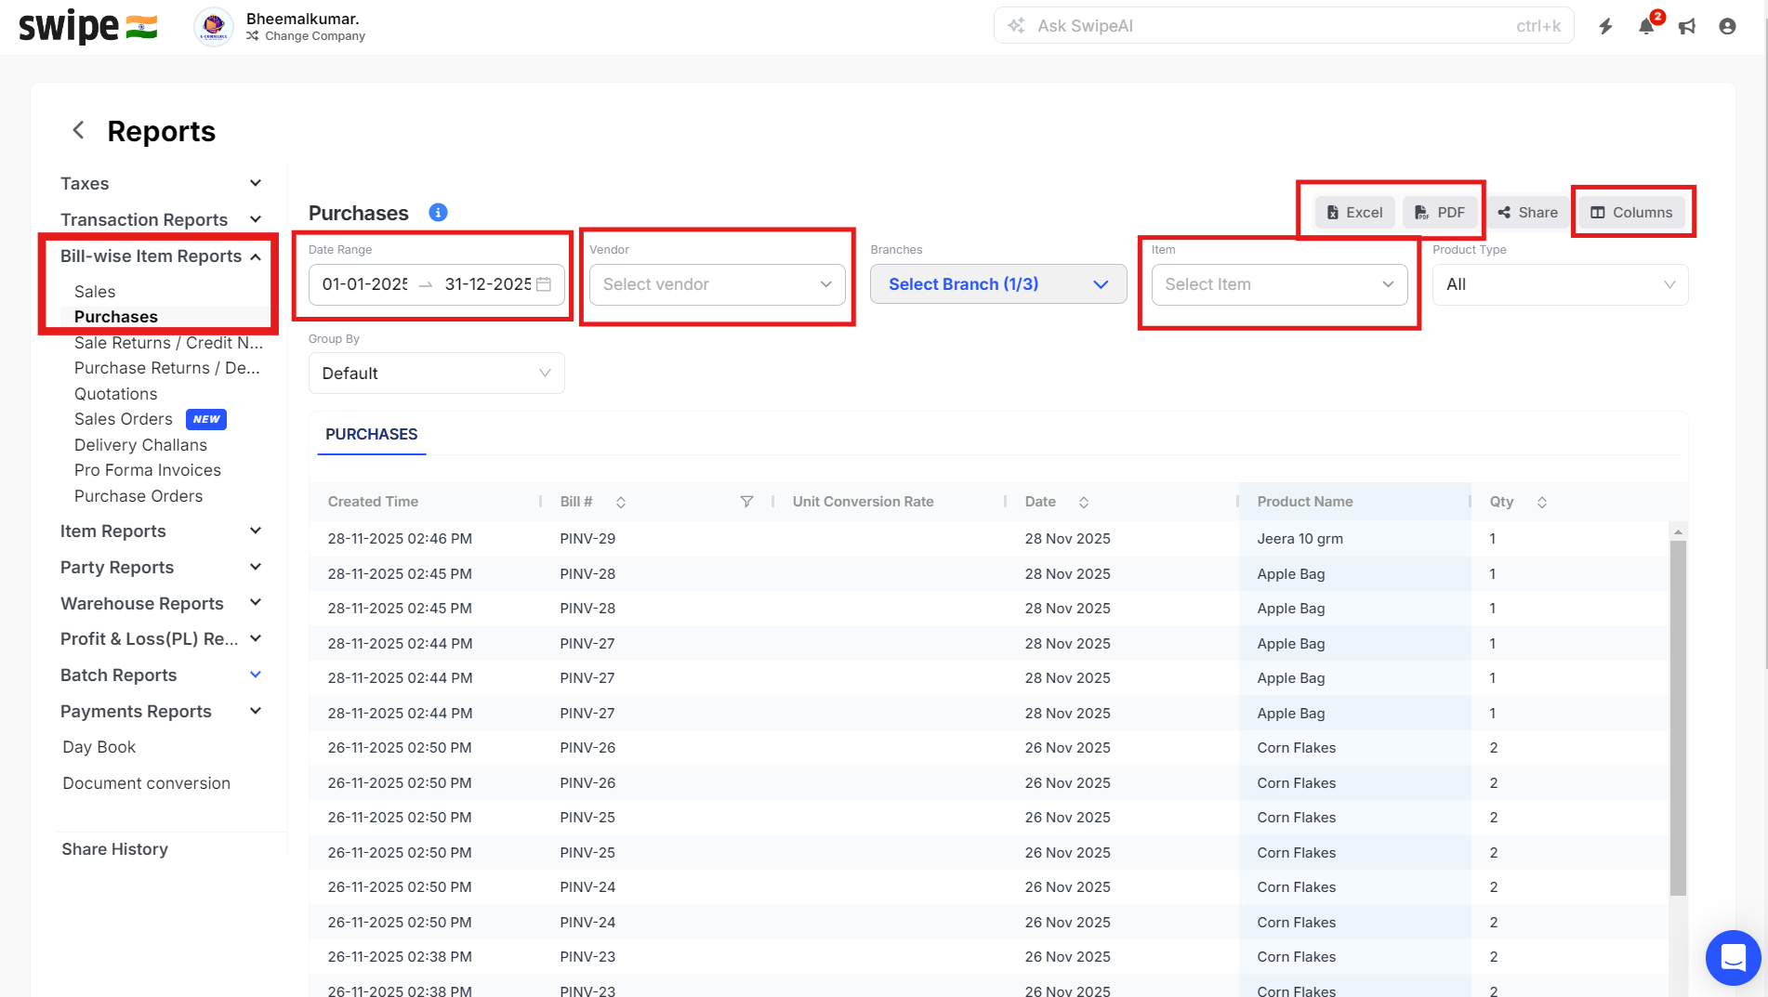The height and width of the screenshot is (997, 1768).
Task: Open the Sales report
Action: [x=95, y=292]
